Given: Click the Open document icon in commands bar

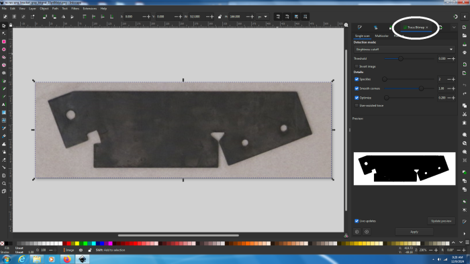Looking at the screenshot, I should coord(465,36).
